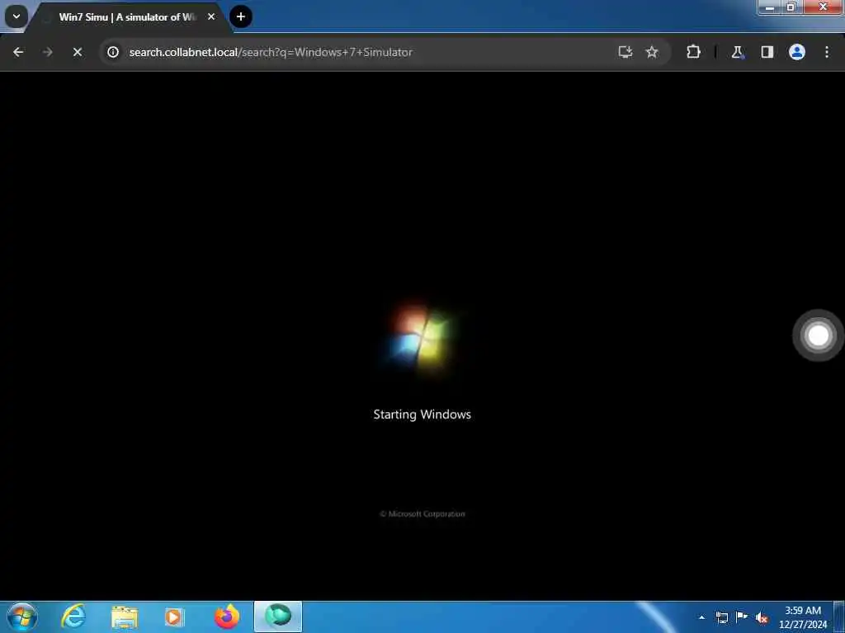
Task: Tap the floating round assistive button
Action: coord(818,335)
